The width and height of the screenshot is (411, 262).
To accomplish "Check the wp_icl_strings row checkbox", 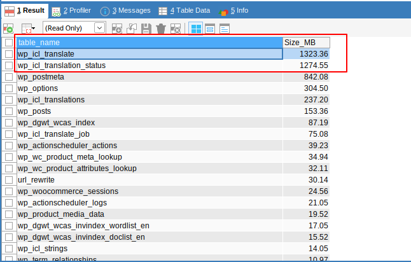I will coord(9,249).
